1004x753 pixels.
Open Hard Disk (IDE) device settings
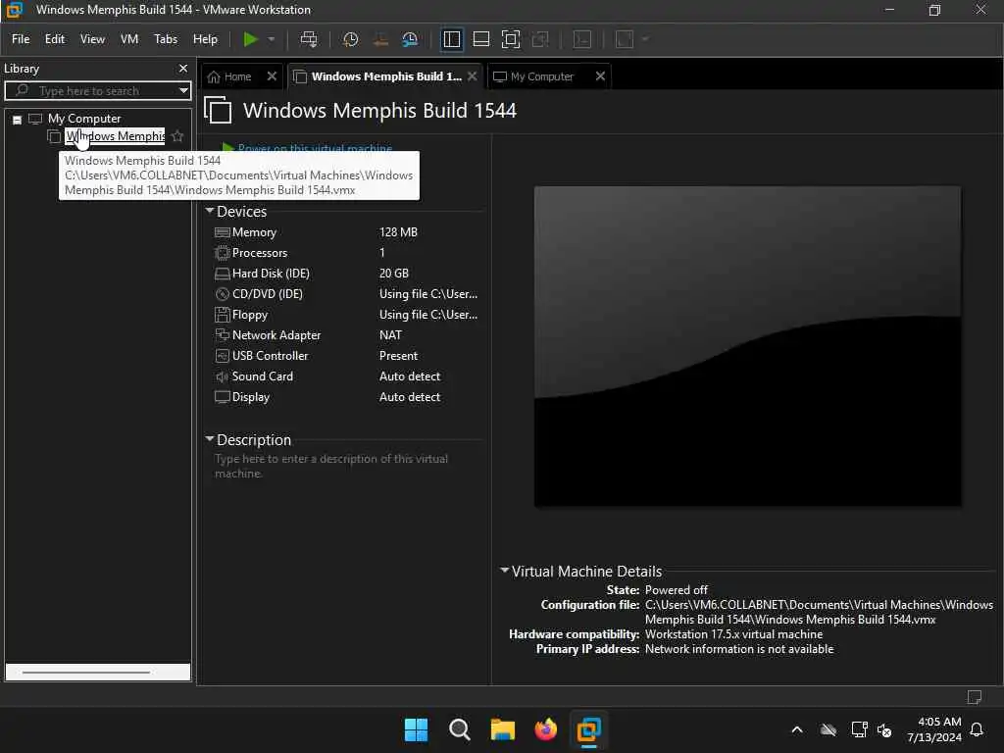(x=271, y=274)
